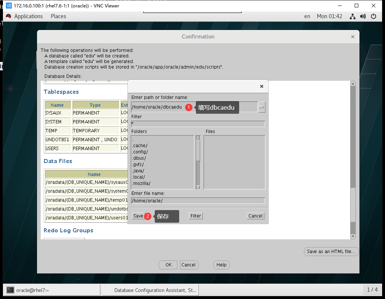
Task: Close the file chooser dialog with X
Action: point(262,86)
